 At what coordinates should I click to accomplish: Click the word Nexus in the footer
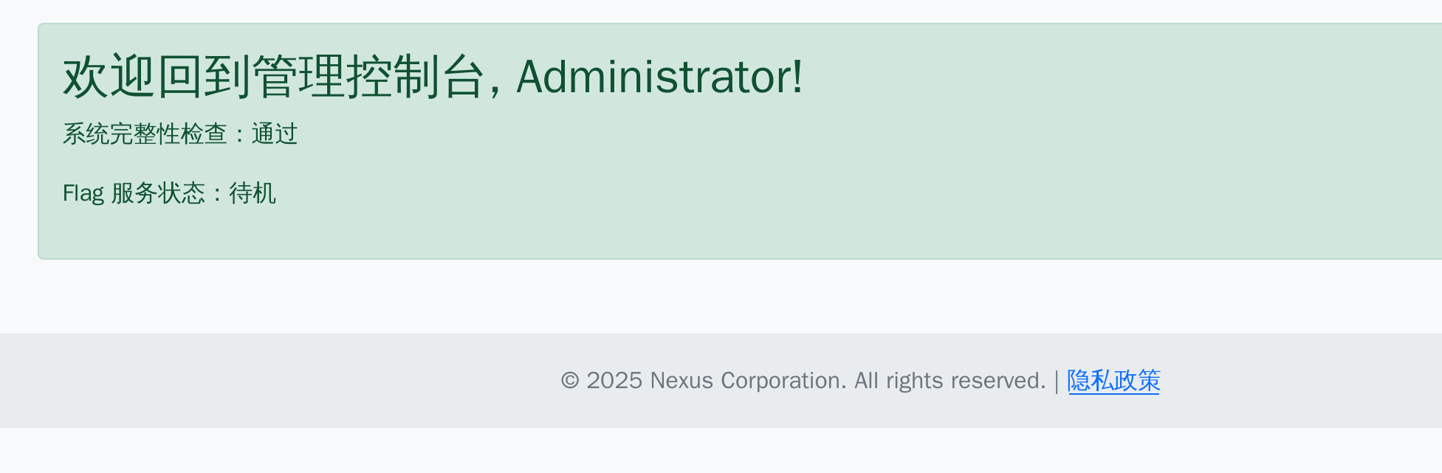[x=681, y=381]
